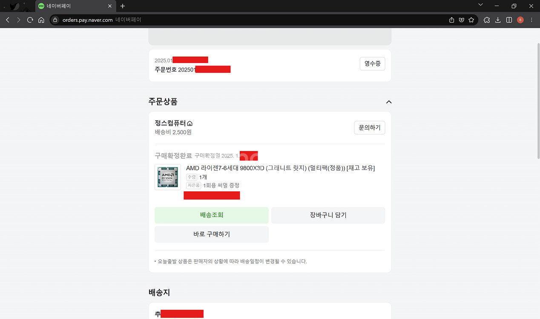This screenshot has width=540, height=319.
Task: Click the store home icon beside 정스컴퓨터
Action: 190,123
